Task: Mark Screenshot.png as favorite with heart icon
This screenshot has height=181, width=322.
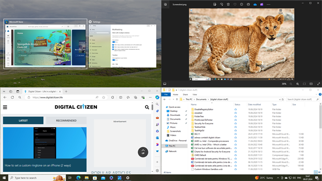Action: [x=235, y=4]
